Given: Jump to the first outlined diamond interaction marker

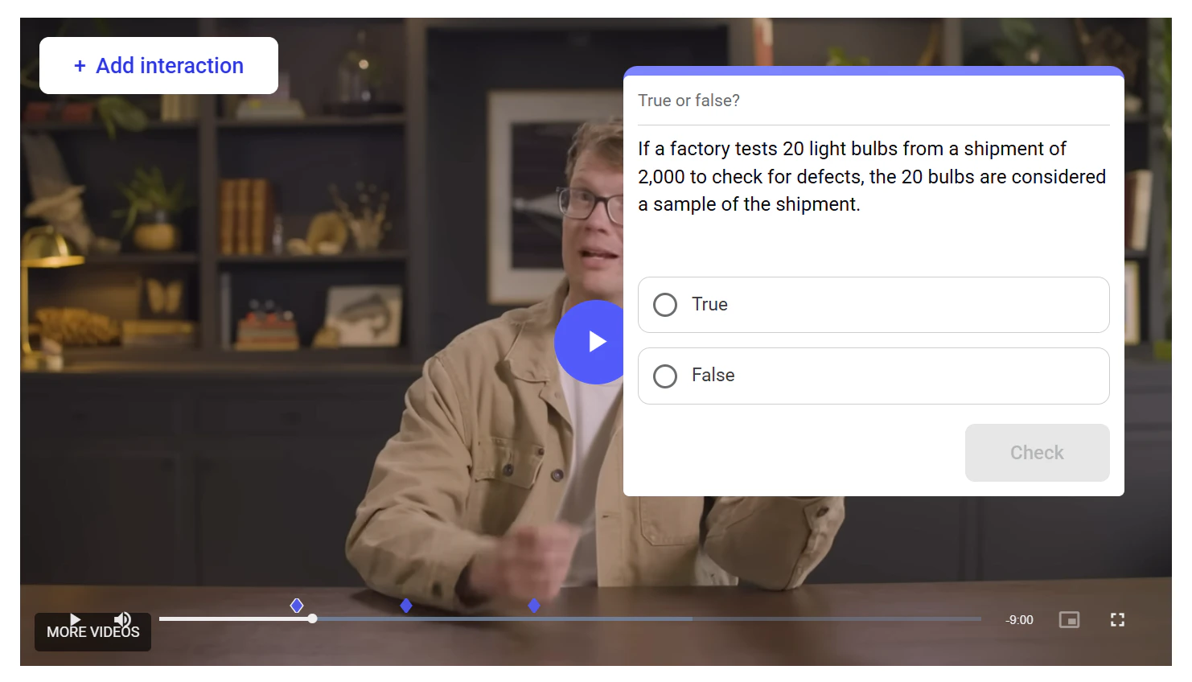Looking at the screenshot, I should tap(297, 606).
